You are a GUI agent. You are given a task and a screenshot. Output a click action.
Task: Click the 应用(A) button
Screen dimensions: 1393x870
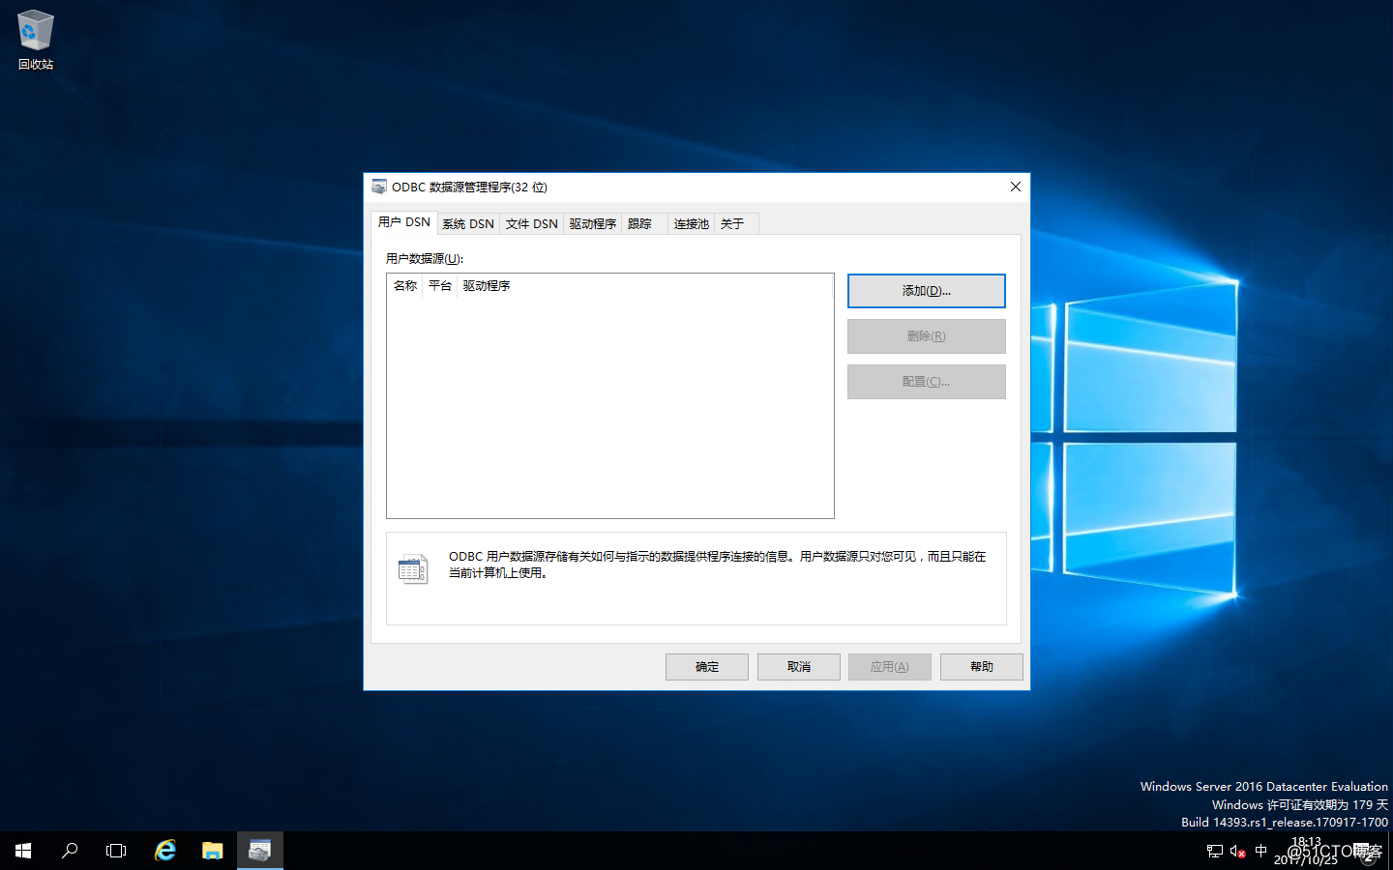click(890, 667)
